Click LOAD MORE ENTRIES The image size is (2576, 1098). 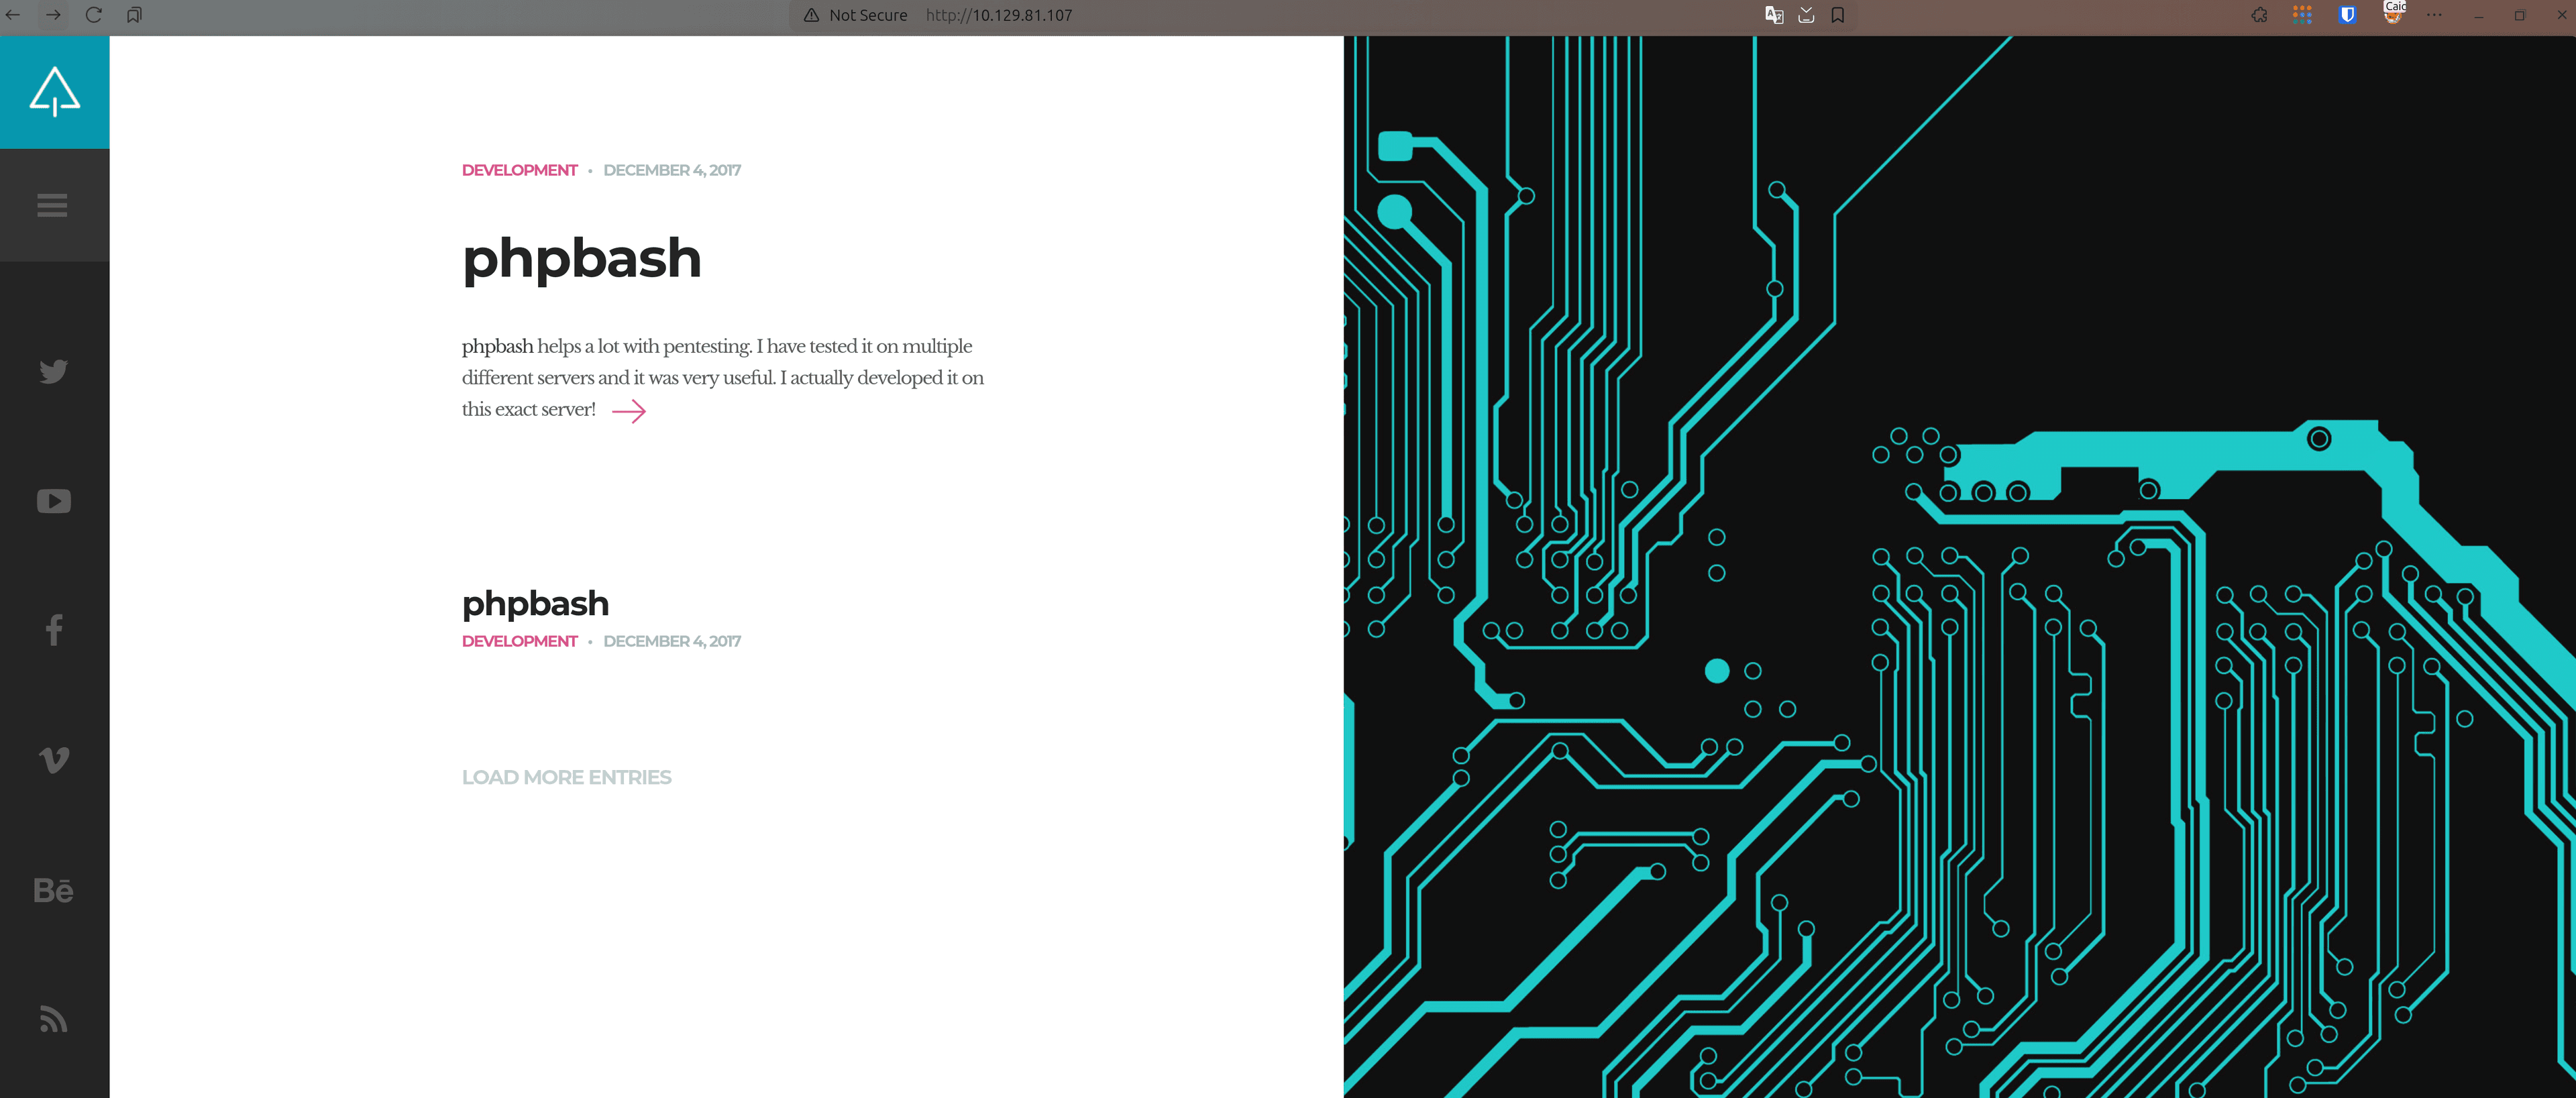click(566, 777)
